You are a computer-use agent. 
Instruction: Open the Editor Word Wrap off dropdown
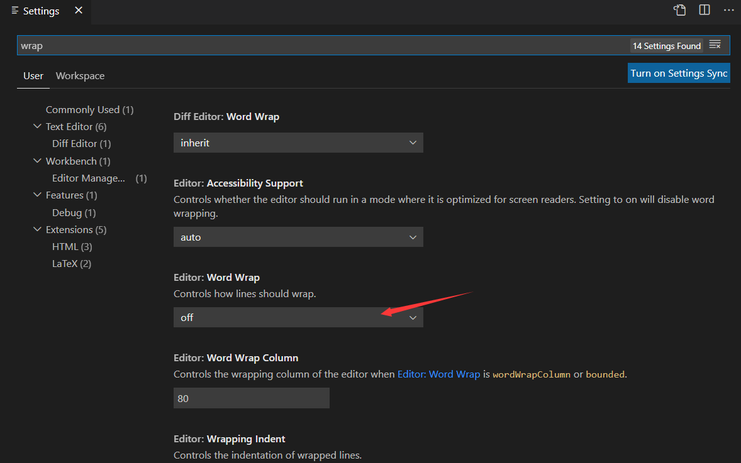[298, 317]
